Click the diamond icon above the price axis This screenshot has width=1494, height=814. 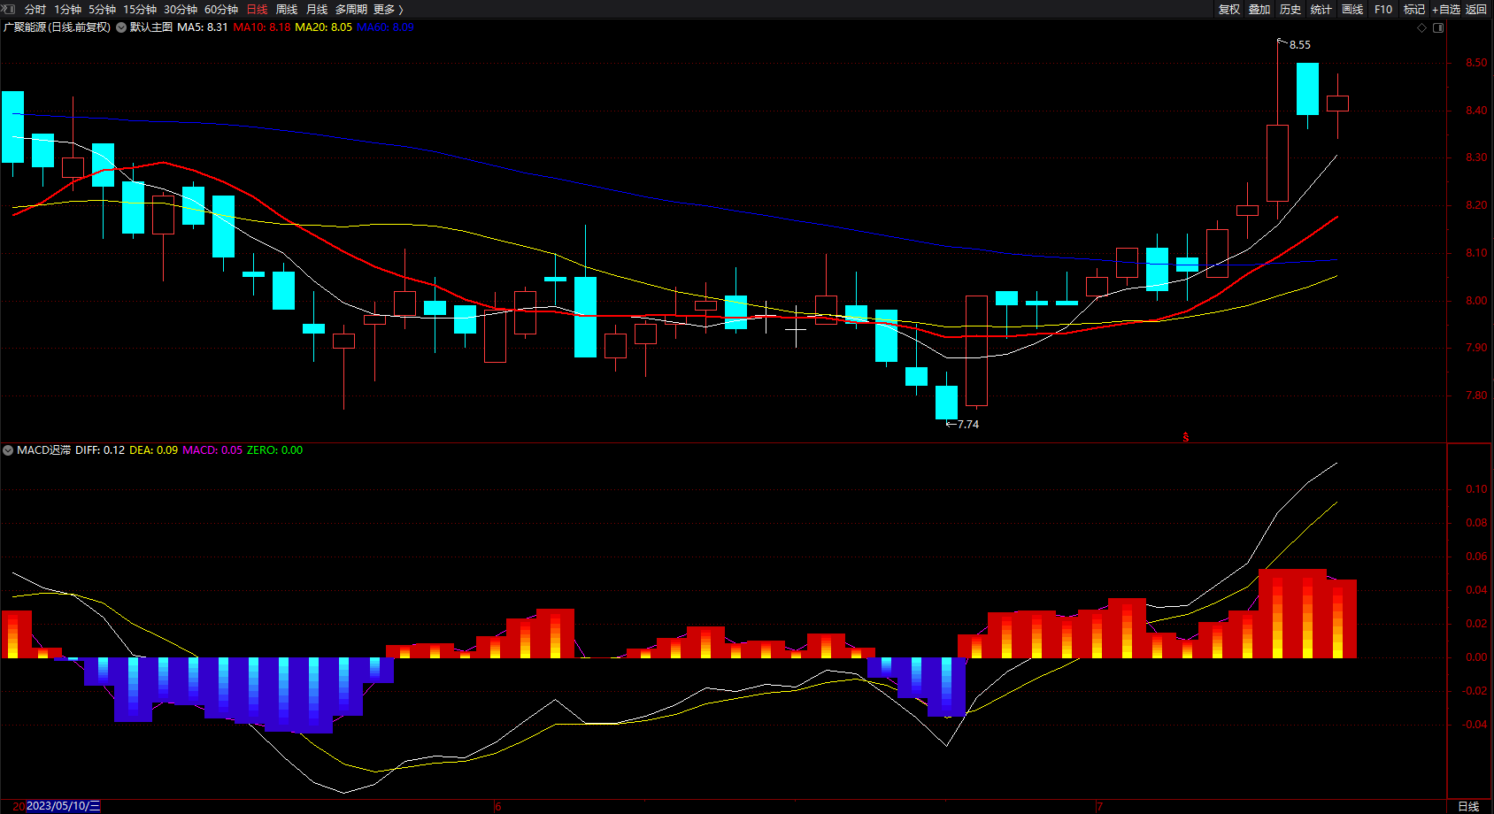tap(1422, 27)
